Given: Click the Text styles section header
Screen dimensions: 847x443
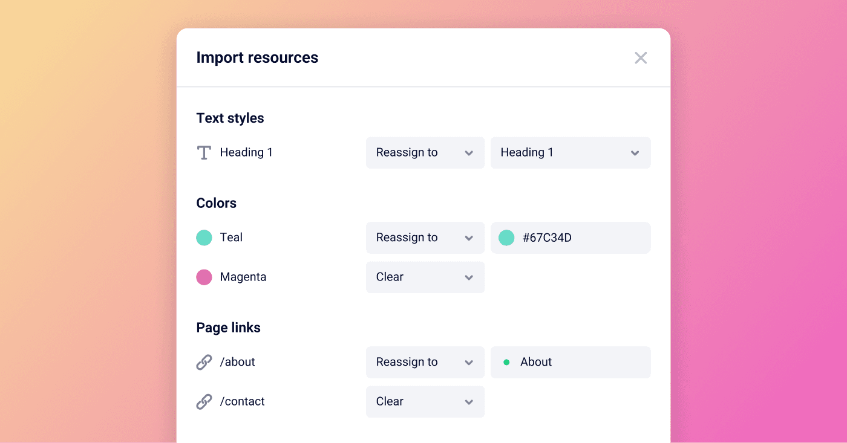Looking at the screenshot, I should [x=230, y=118].
